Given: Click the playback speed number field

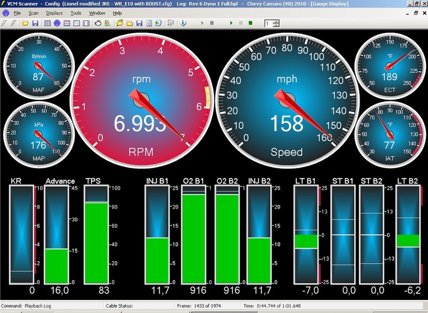Looking at the screenshot, I should (x=268, y=24).
